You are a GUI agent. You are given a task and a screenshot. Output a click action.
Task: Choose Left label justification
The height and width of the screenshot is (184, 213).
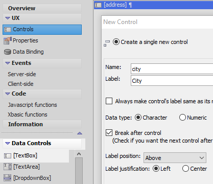click(156, 169)
